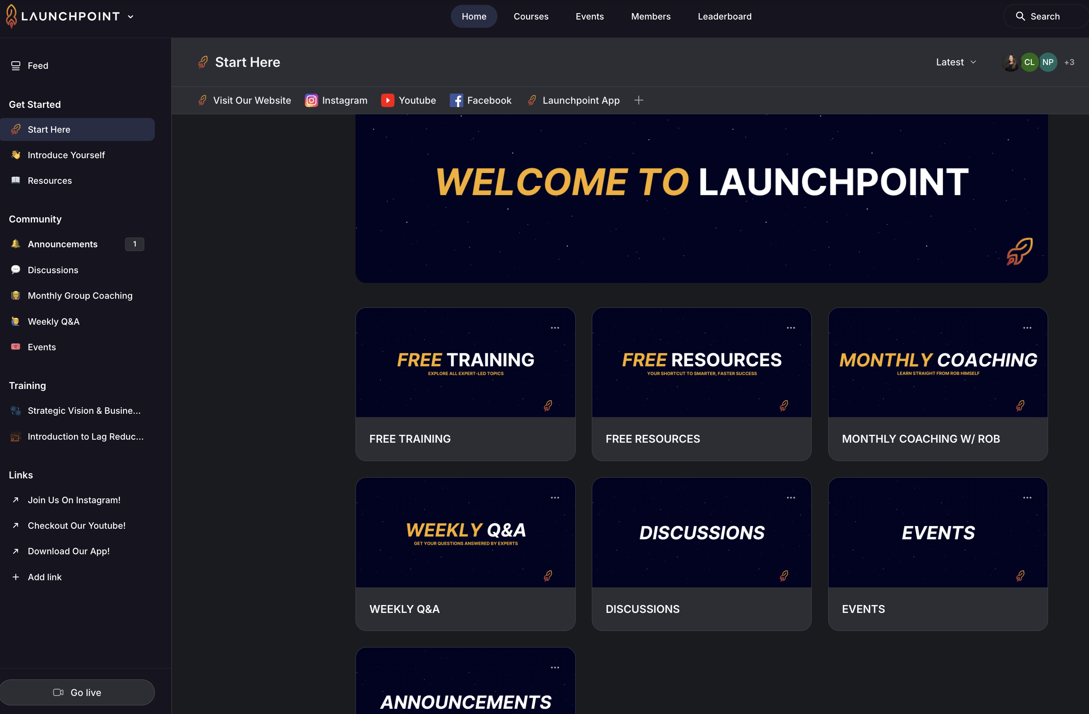Screen dimensions: 1089x714
Task: Click the Launchpoint rocket logo
Action: (11, 17)
